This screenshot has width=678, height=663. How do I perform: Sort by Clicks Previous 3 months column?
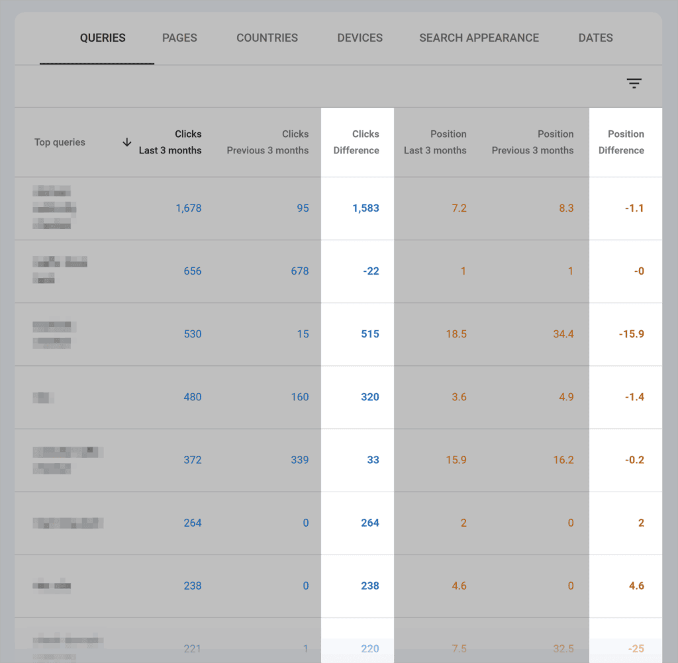point(267,142)
